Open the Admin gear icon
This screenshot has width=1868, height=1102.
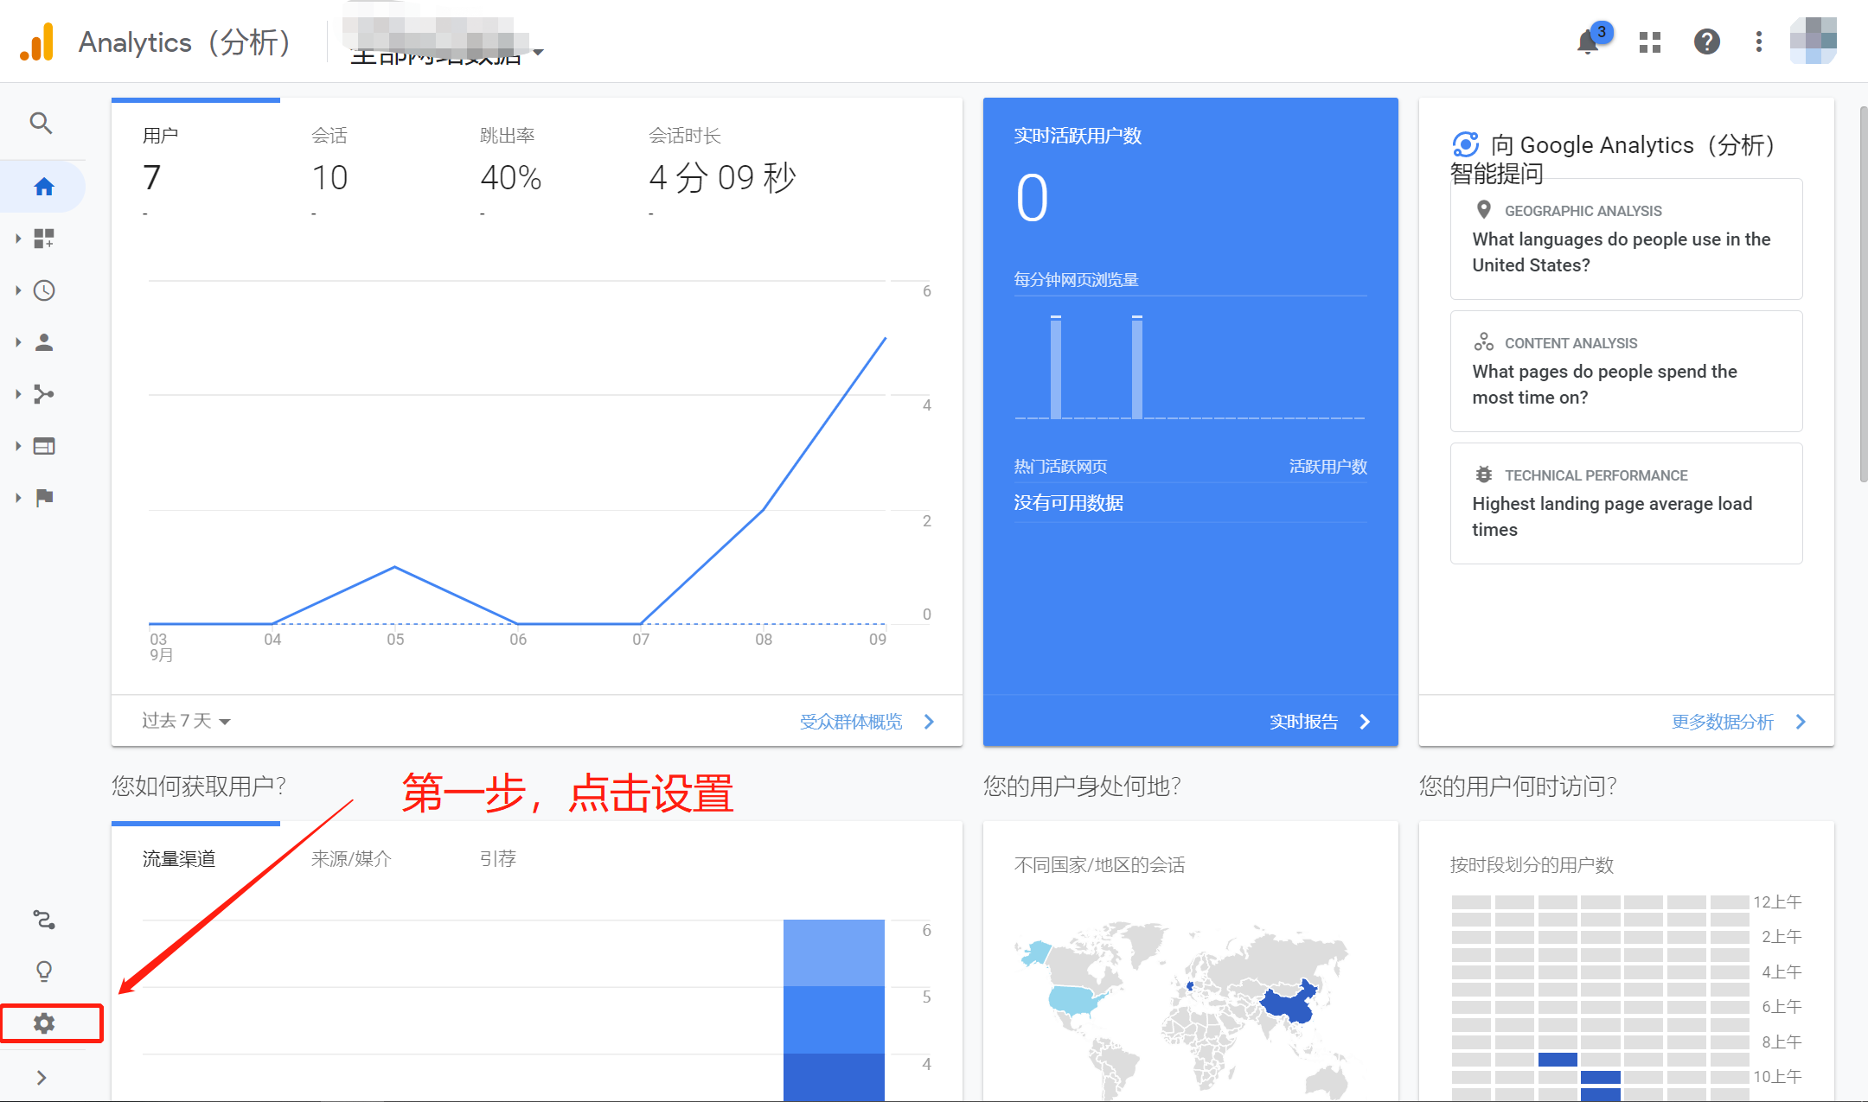[44, 1023]
